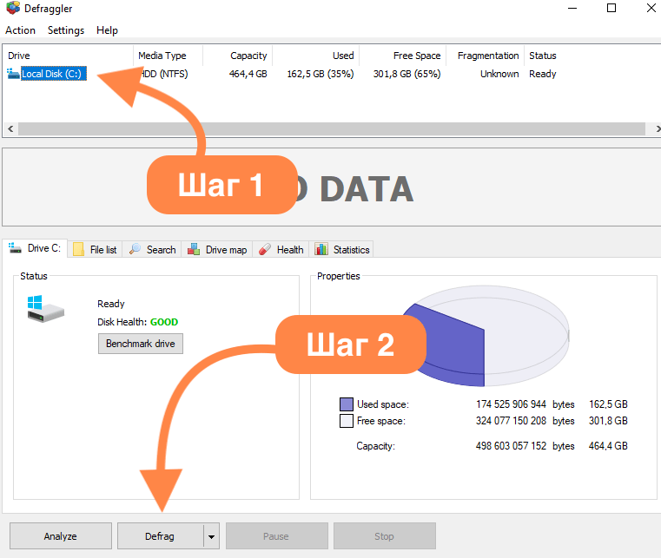
Task: Click the File list folder icon
Action: [78, 249]
